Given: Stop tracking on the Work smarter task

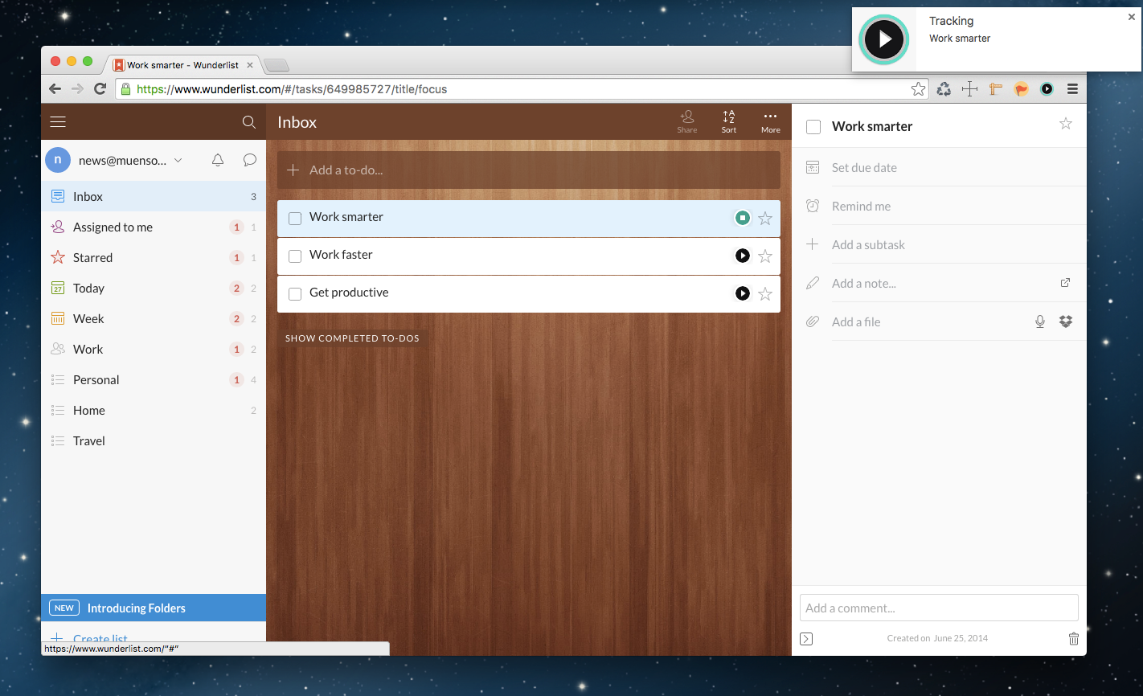Looking at the screenshot, I should 743,218.
